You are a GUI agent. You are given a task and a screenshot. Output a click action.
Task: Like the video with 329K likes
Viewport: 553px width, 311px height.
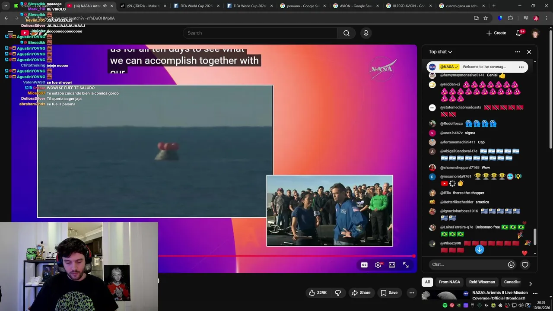(x=318, y=292)
